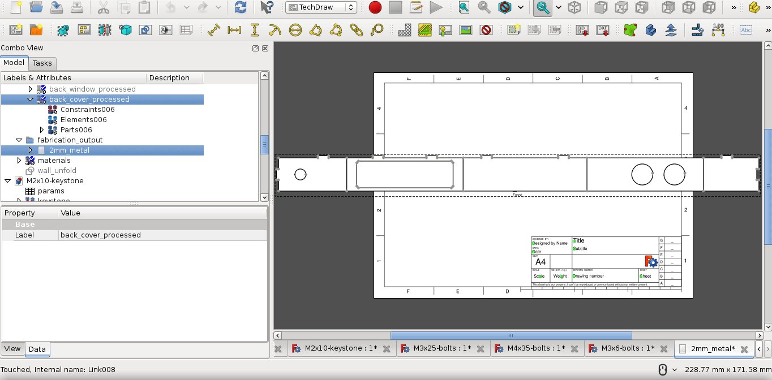Screen dimensions: 772x380
Task: Insert a spreadsheet view
Action: pos(185,30)
